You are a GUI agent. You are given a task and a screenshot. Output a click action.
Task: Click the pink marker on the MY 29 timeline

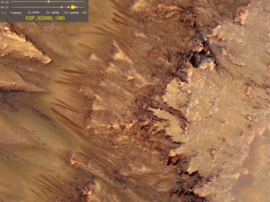point(49,2)
